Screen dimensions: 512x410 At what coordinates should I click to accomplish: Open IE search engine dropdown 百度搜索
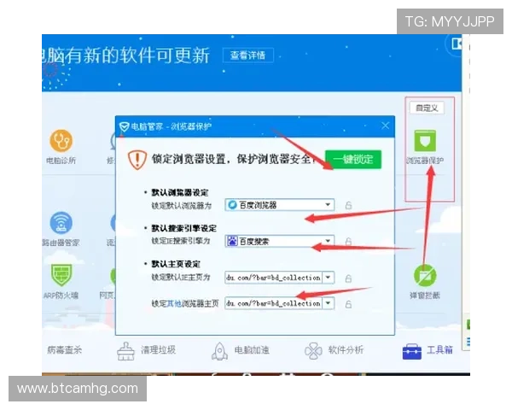click(280, 241)
